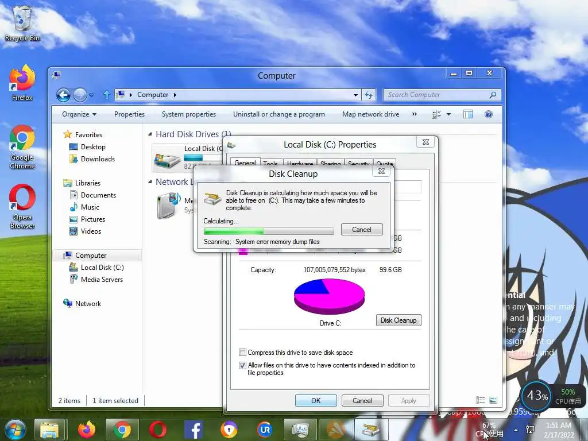Launch Firefox from the taskbar
Screen dimensions: 588x441
click(87, 430)
